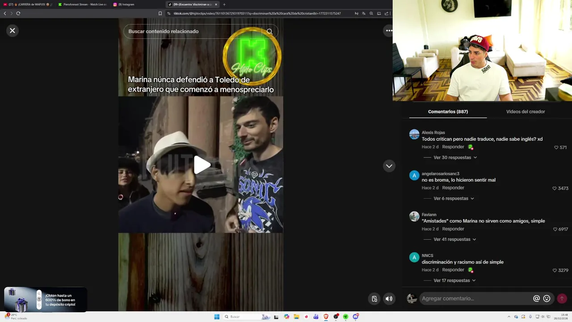Open the three-dots more options menu
The image size is (572, 322).
click(389, 30)
